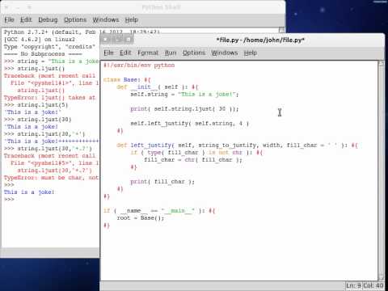
Task: Click the 'self.left_justify( self.string, 4 )' line
Action: pyautogui.click(x=190, y=124)
